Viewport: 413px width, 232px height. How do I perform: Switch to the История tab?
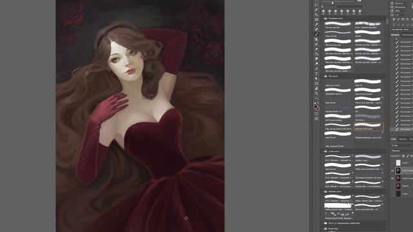point(395,35)
